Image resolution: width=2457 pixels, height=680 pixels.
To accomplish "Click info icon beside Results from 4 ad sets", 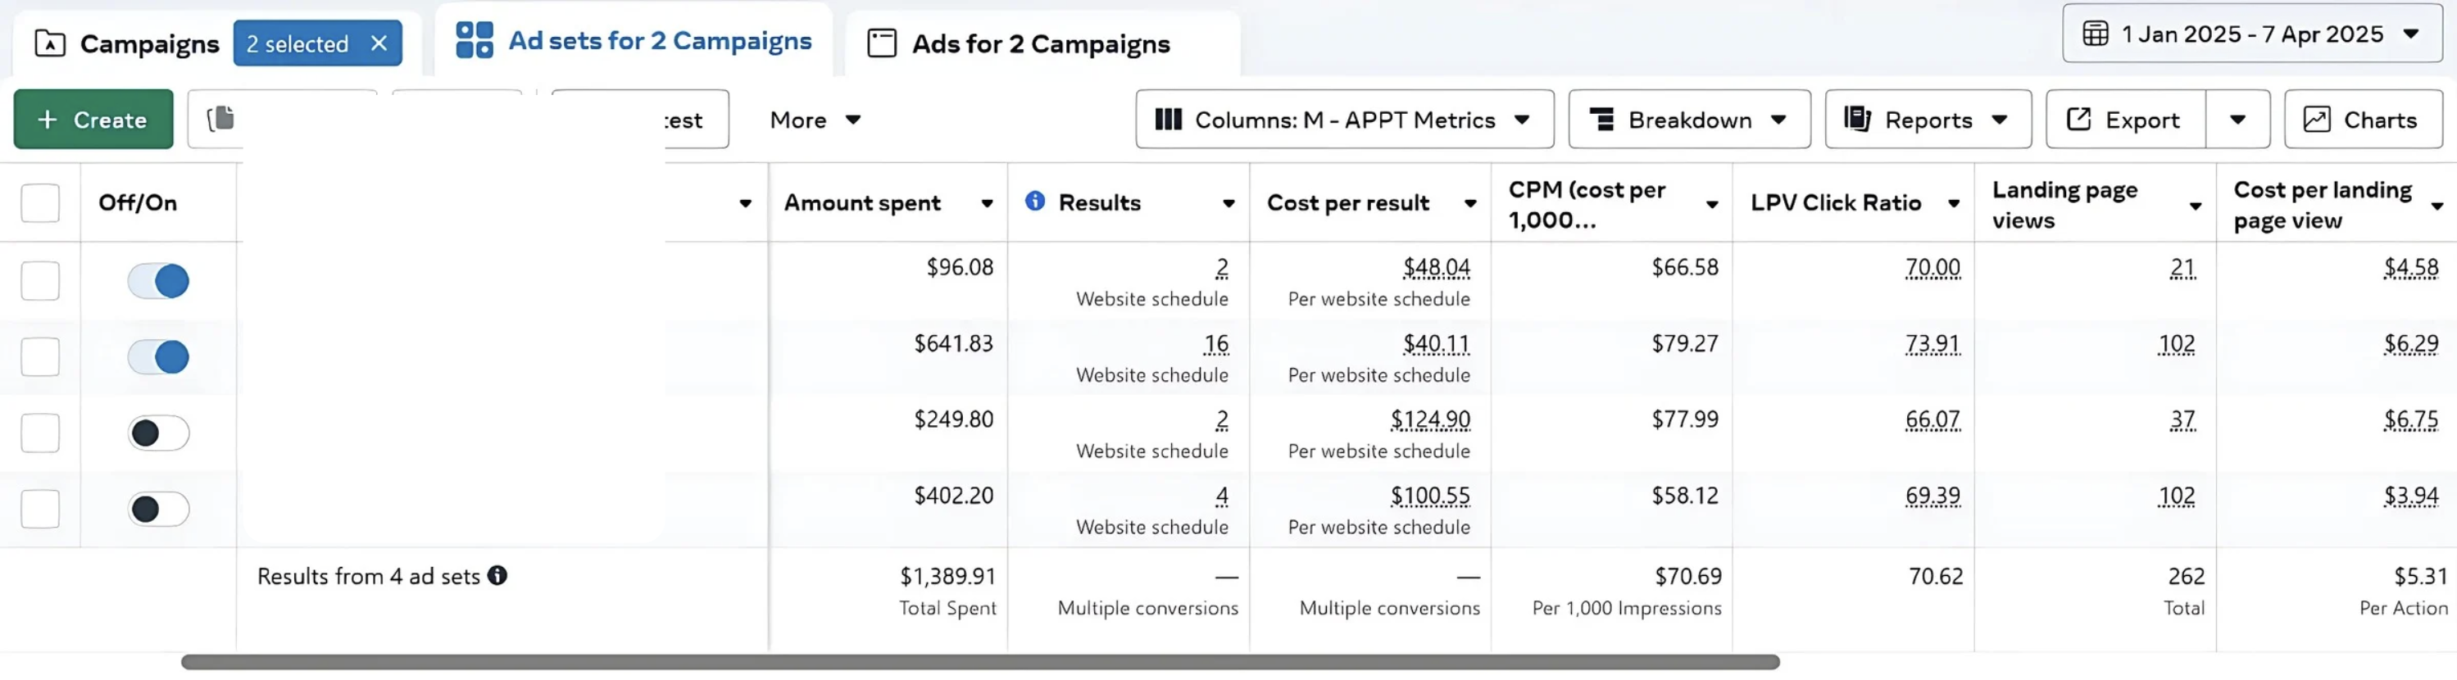I will tap(497, 574).
